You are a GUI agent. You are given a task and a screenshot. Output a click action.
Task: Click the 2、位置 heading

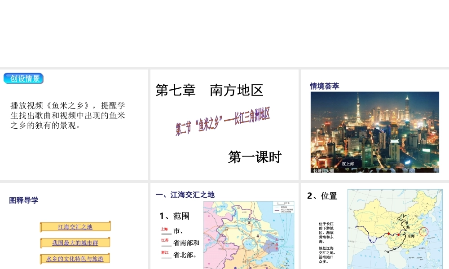point(322,196)
